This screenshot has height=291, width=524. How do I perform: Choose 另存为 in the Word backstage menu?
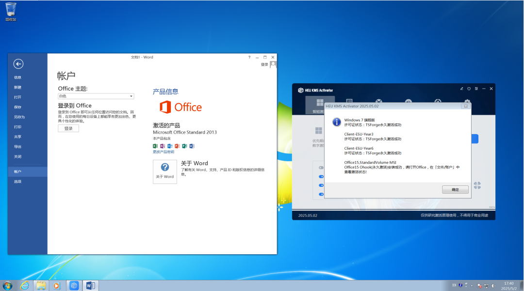coord(19,117)
